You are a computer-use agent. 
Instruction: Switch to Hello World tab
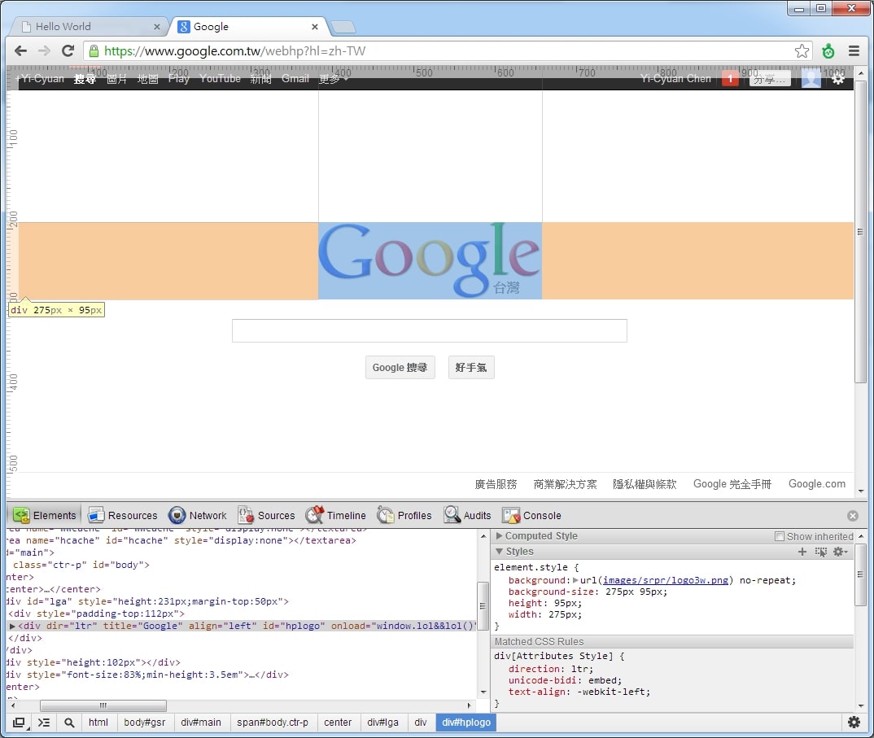88,27
